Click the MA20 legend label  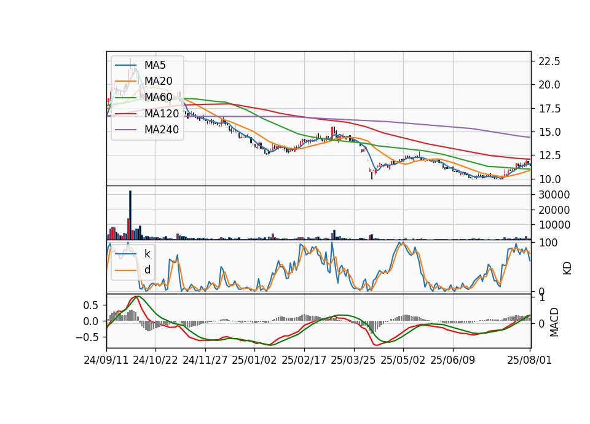tap(159, 81)
